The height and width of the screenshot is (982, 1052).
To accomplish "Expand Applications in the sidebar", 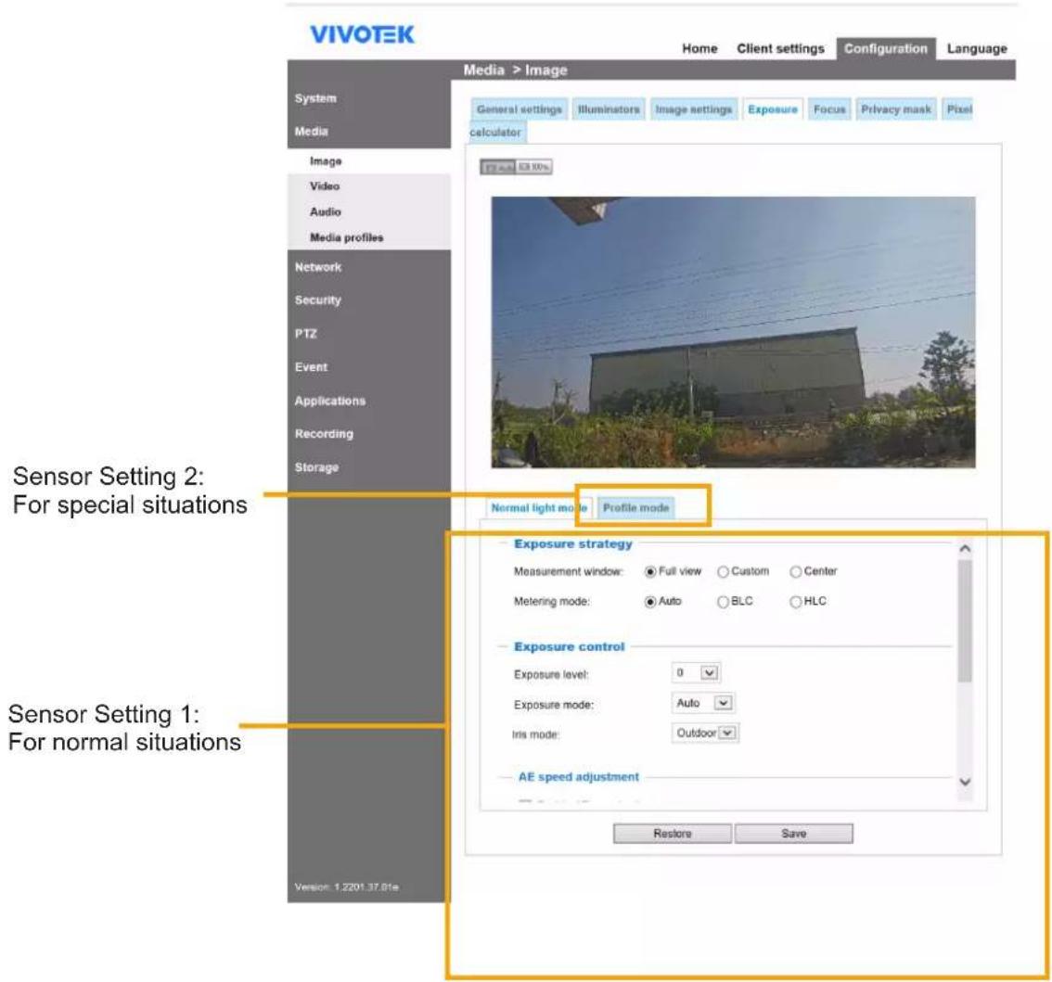I will tap(330, 401).
